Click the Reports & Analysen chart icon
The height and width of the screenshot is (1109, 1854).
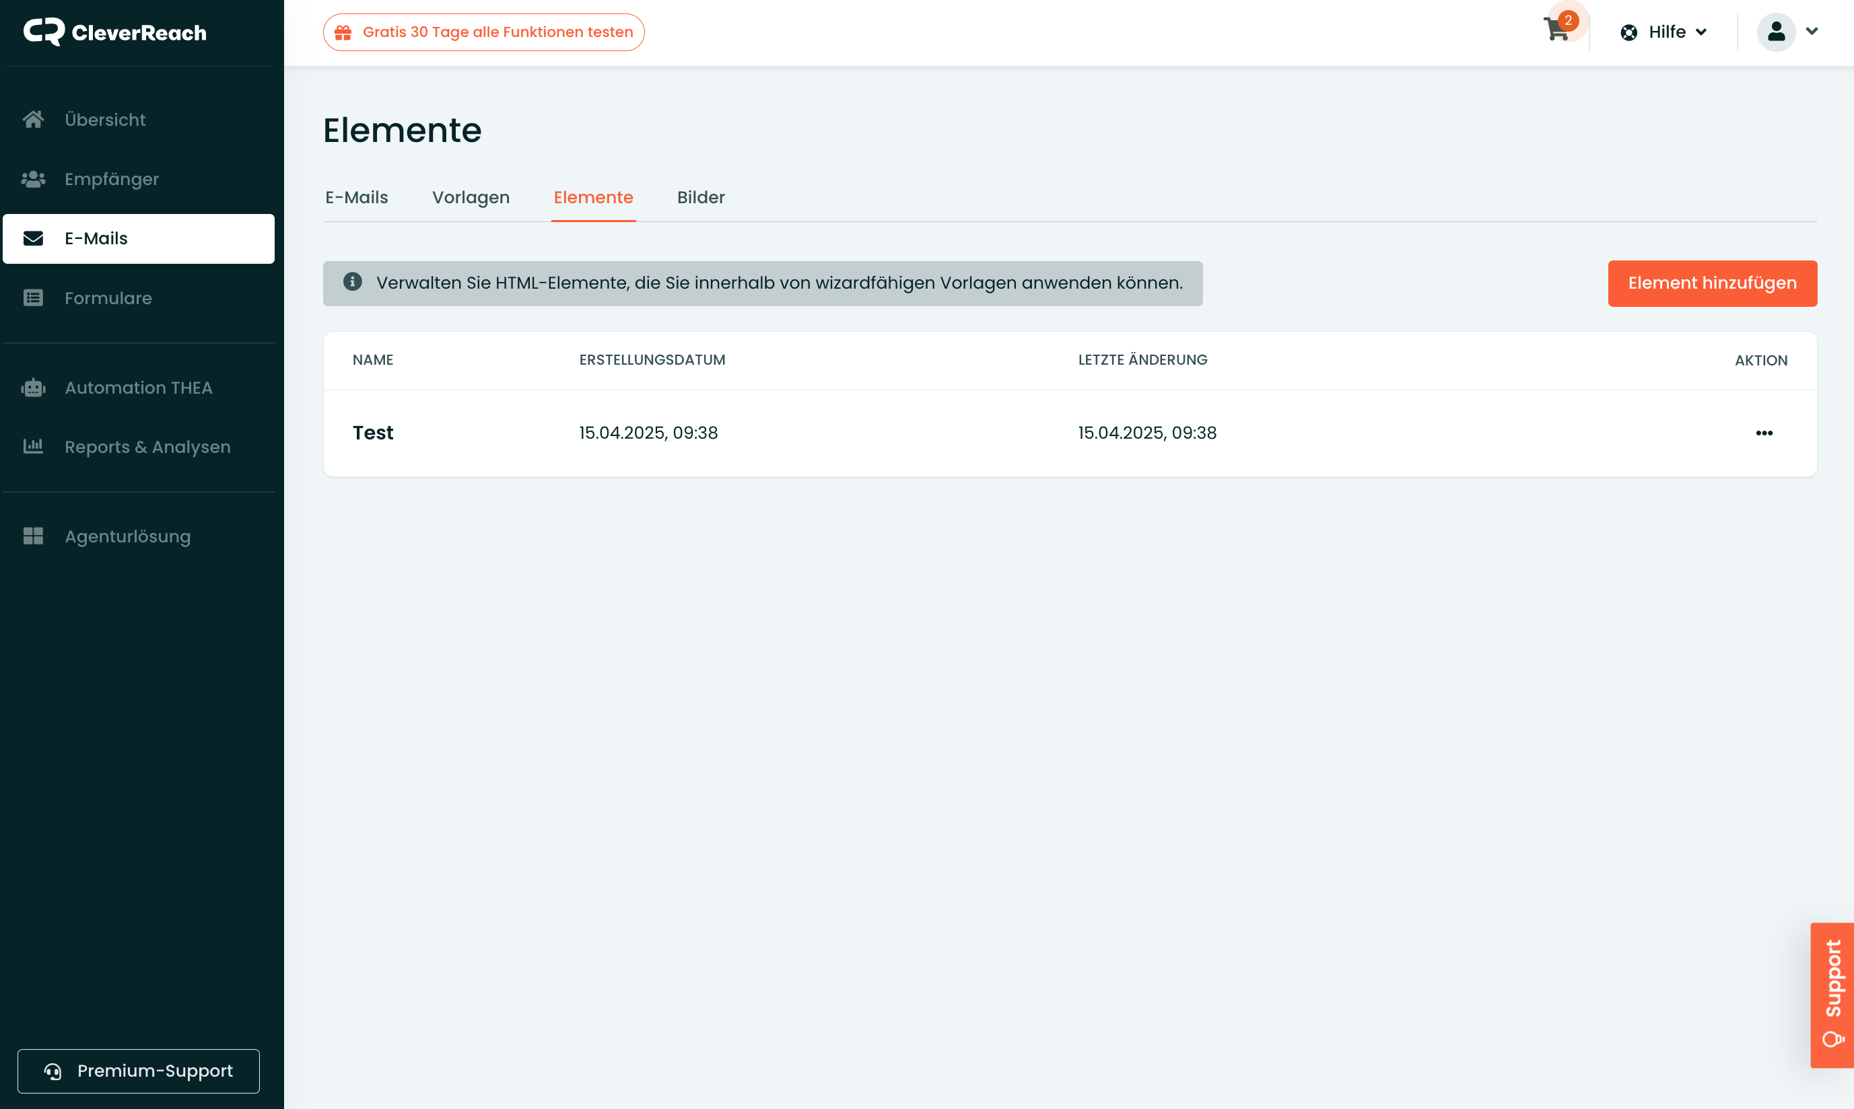pyautogui.click(x=33, y=447)
